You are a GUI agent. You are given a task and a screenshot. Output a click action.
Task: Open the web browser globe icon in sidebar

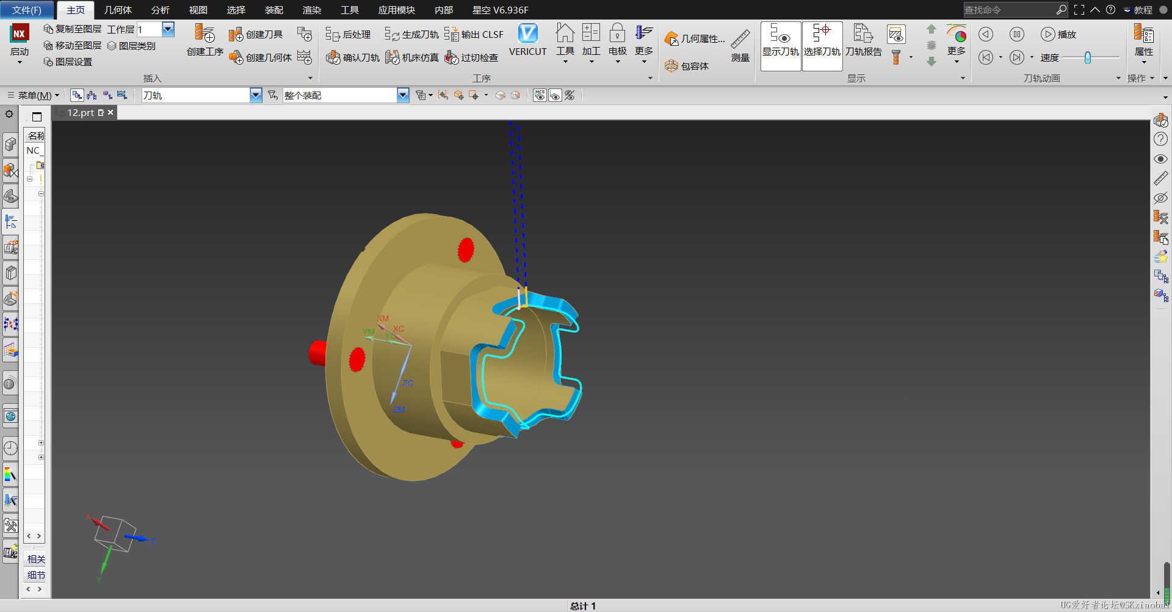point(10,416)
